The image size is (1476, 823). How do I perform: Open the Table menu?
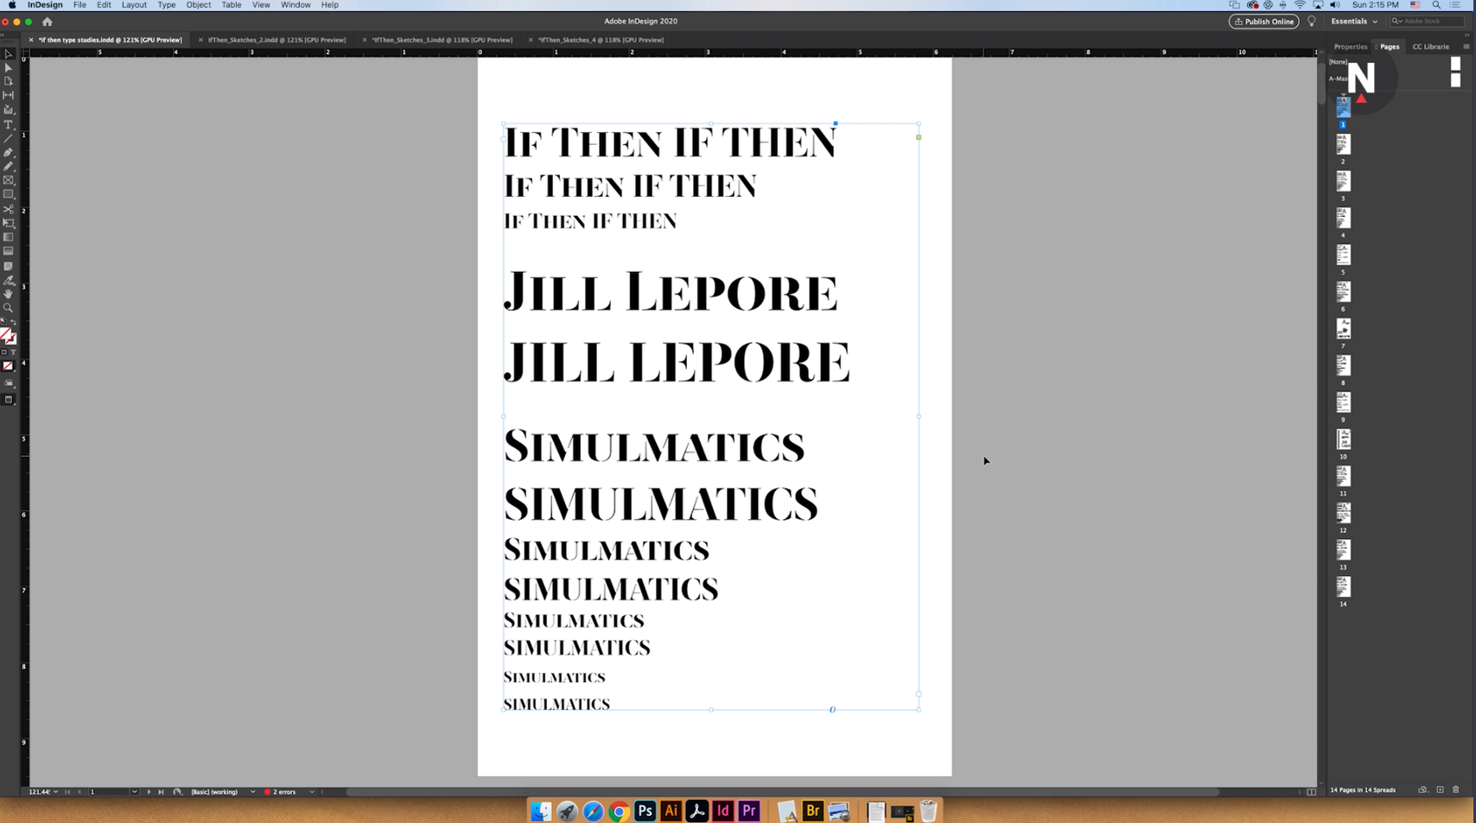[x=231, y=5]
